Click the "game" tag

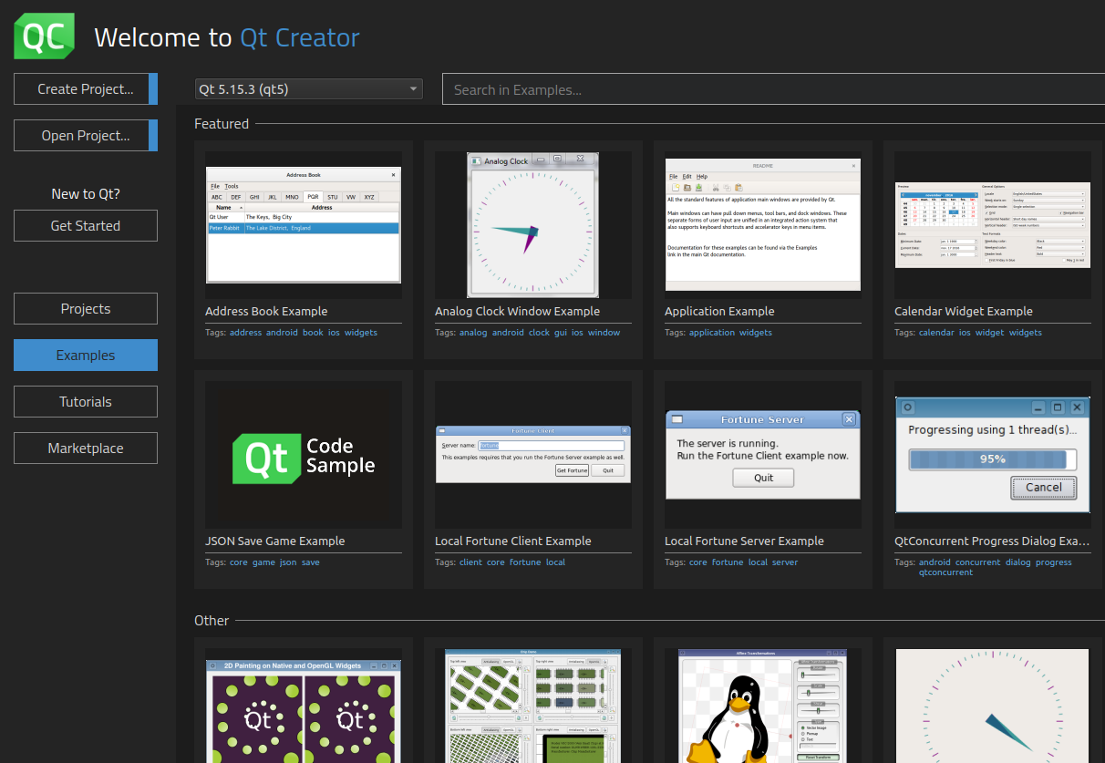[263, 562]
